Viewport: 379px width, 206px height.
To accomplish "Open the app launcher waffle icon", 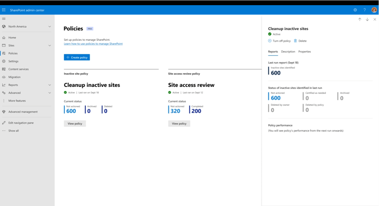I will (4, 10).
